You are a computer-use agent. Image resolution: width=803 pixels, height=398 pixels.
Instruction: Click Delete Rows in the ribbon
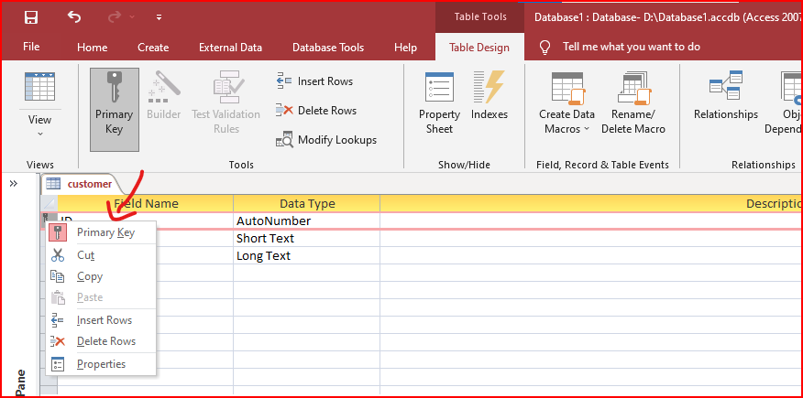pos(316,111)
